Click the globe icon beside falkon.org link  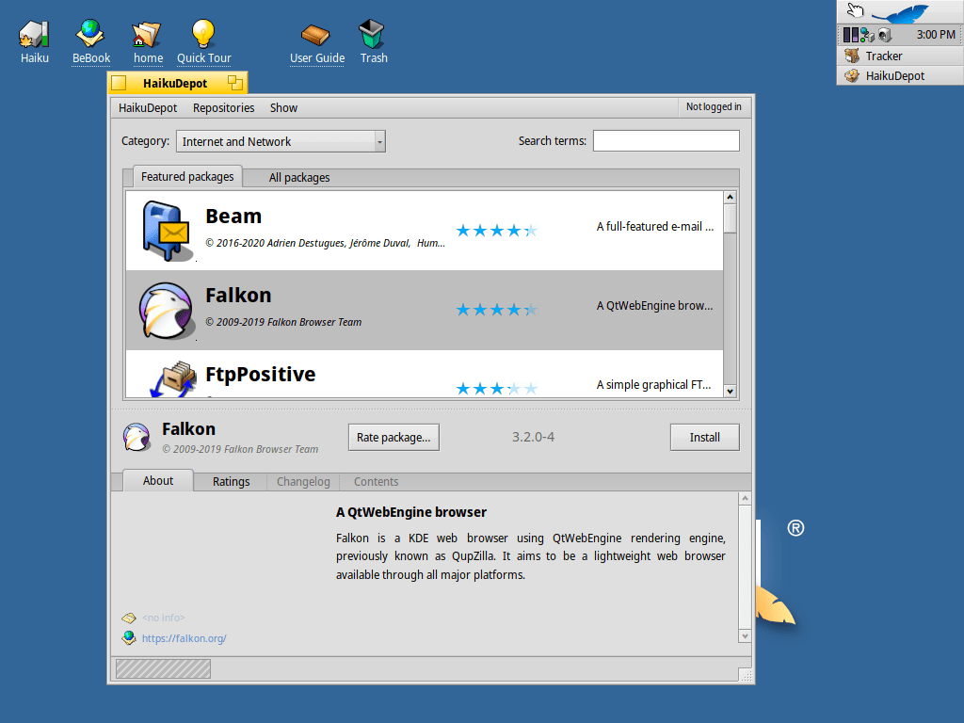click(128, 638)
